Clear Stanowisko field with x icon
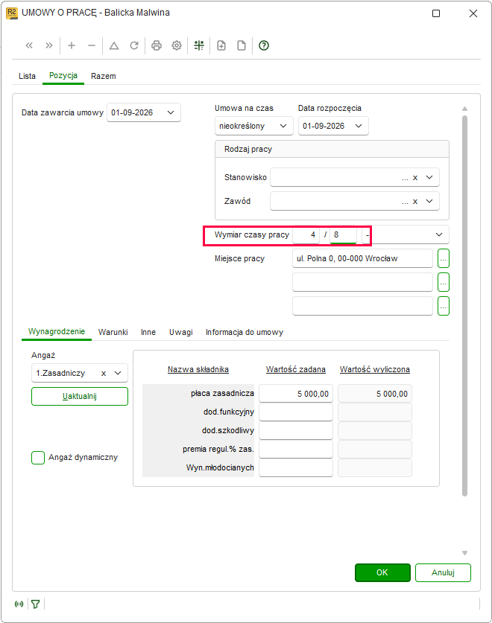 pos(415,178)
